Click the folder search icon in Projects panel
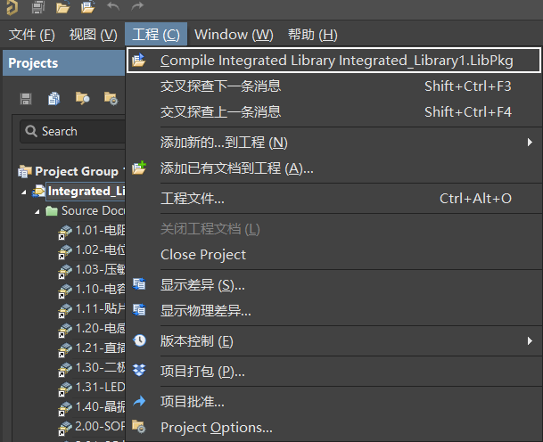Image resolution: width=543 pixels, height=442 pixels. coord(82,99)
